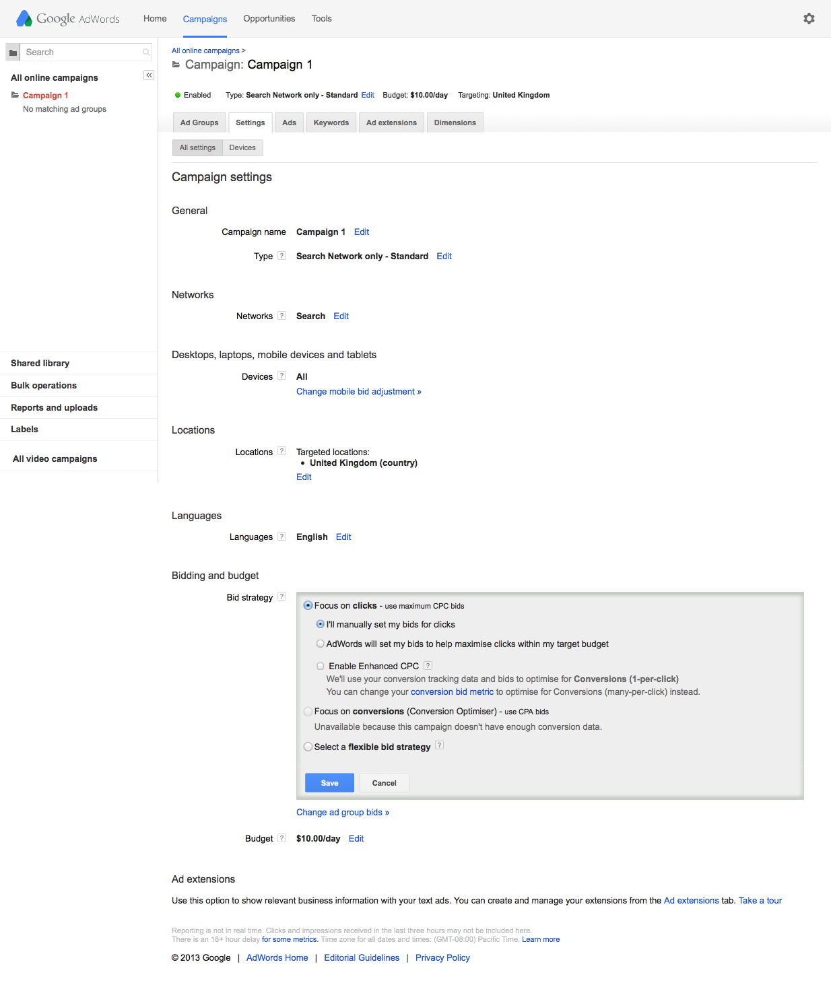Viewport: 831px width, 987px height.
Task: Open help icon next to Networks
Action: pyautogui.click(x=282, y=316)
